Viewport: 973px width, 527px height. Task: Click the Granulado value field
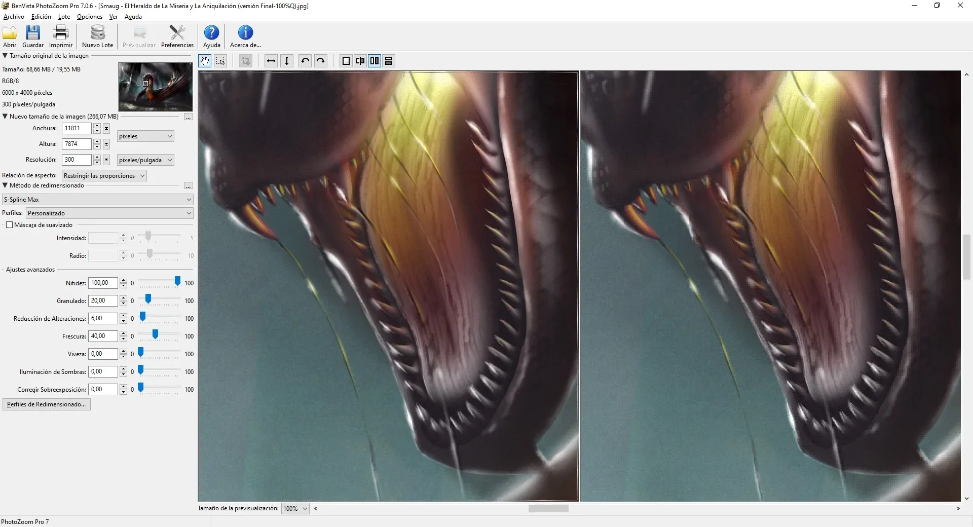click(x=103, y=301)
